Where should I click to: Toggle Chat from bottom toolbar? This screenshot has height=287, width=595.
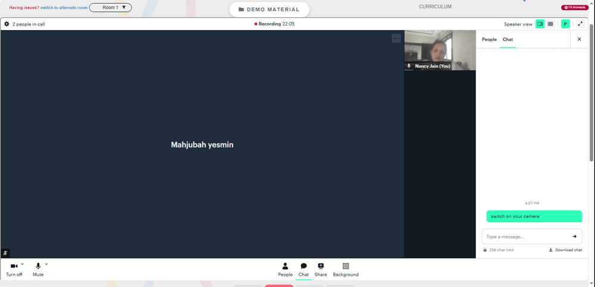[x=303, y=270]
